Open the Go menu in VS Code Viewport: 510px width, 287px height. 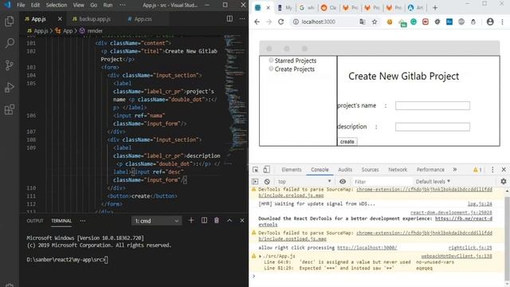94,5
